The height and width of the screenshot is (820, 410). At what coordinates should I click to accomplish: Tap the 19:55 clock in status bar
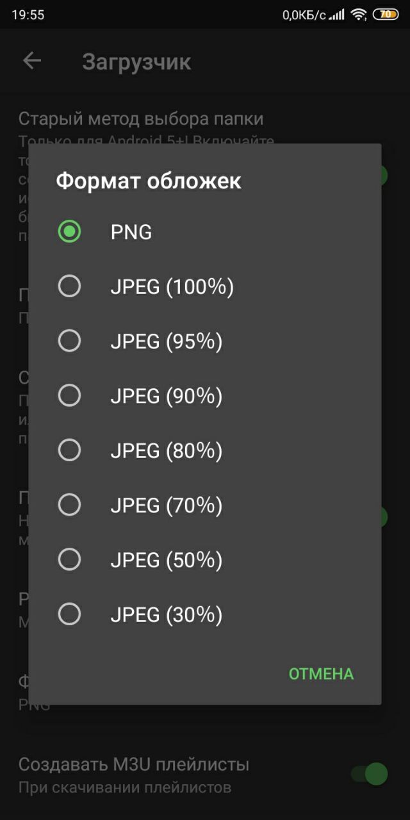[x=28, y=14]
